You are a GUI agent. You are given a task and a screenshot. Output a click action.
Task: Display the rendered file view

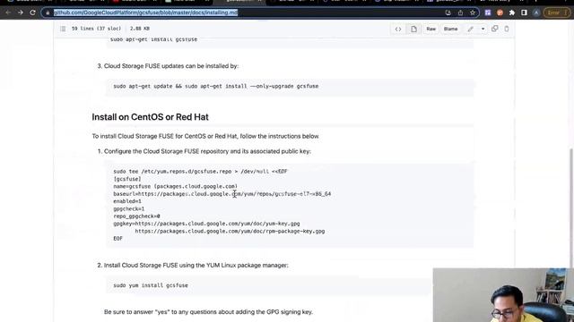(x=413, y=29)
